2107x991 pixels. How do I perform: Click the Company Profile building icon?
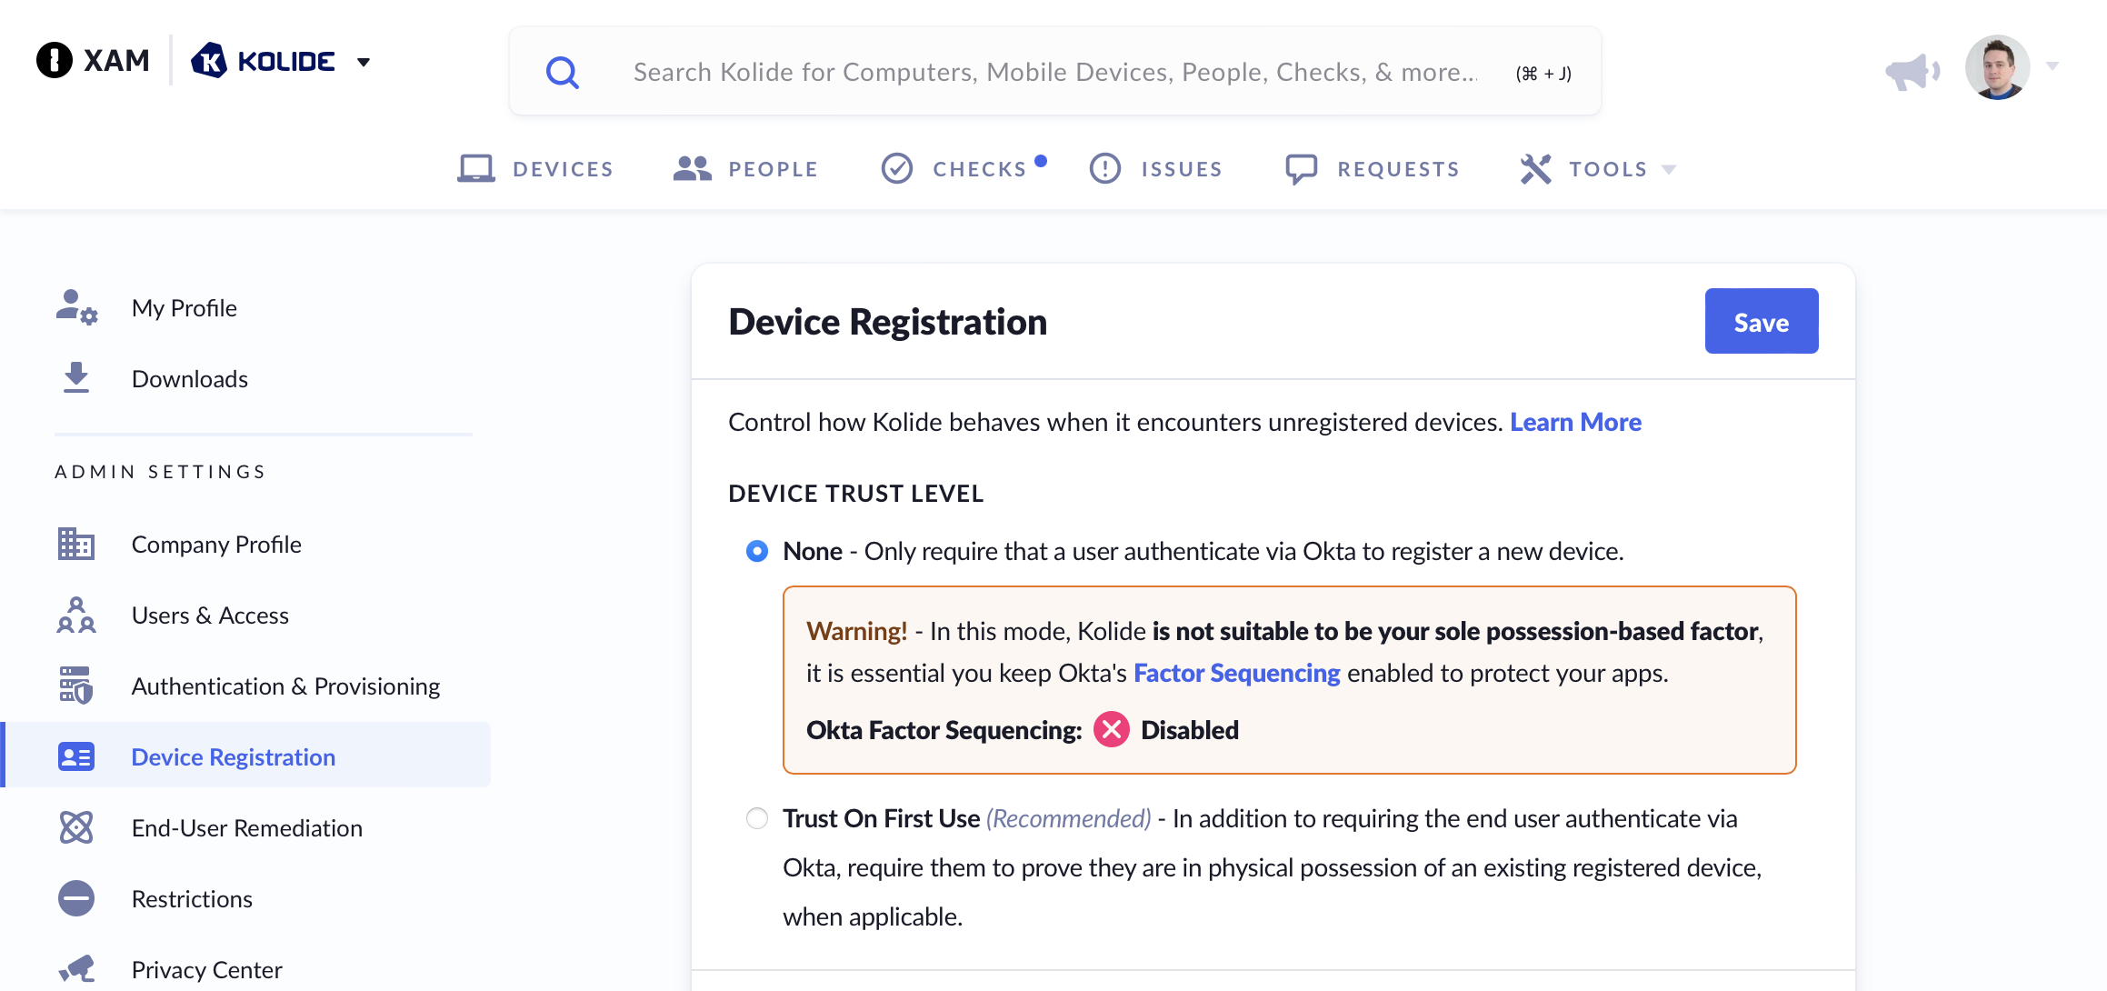[76, 544]
